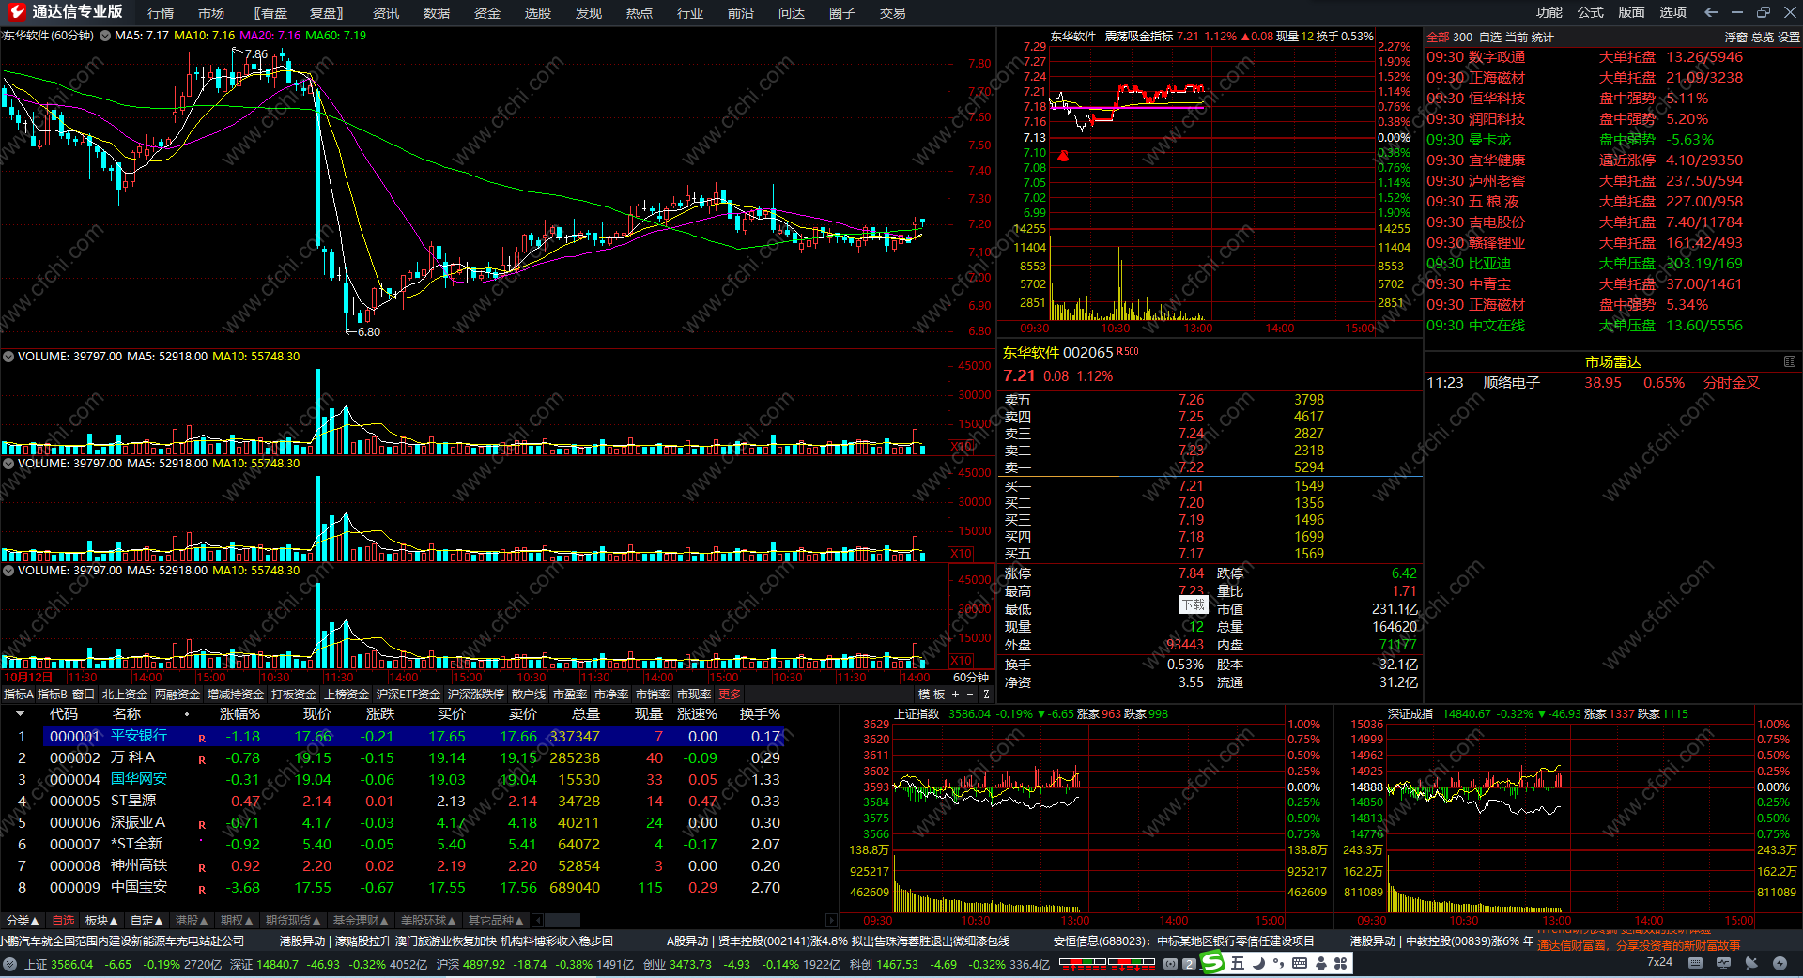This screenshot has height=978, width=1803.
Task: Expand the 自定 custom menu
Action: point(146,921)
